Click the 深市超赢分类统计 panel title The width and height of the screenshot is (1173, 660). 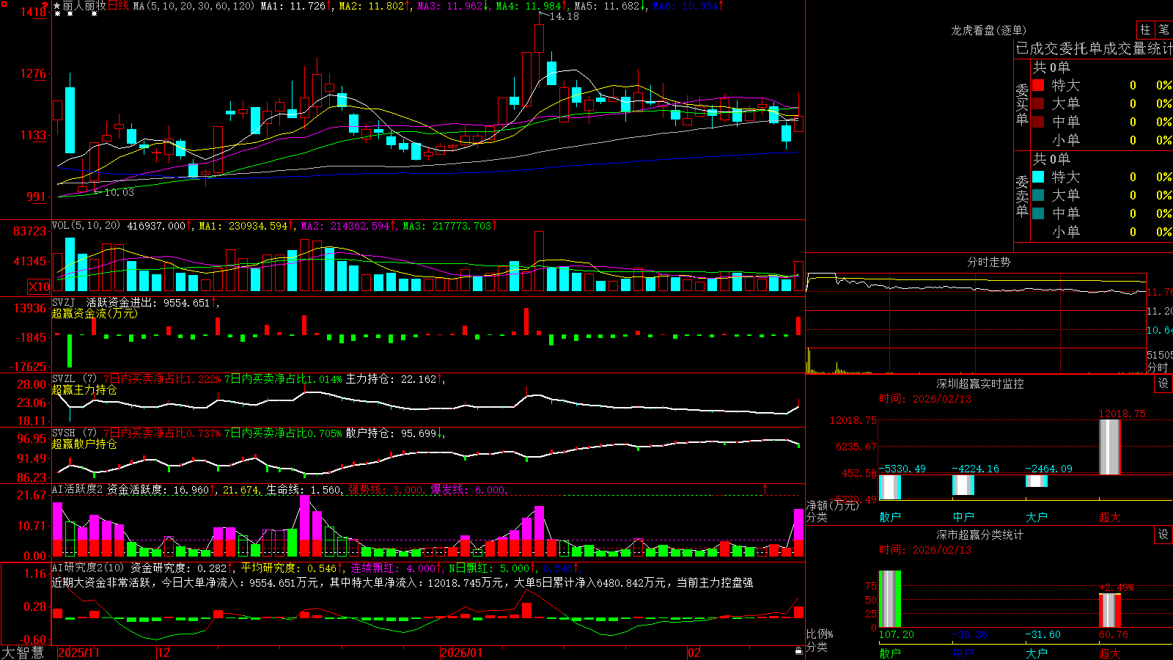979,535
